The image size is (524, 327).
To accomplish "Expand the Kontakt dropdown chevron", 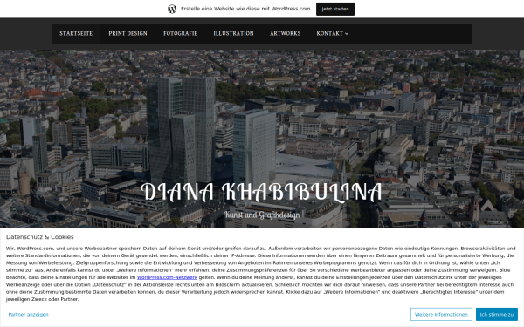I will click(347, 34).
